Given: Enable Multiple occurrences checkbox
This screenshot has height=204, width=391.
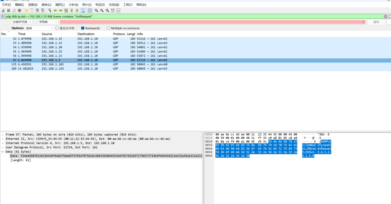Looking at the screenshot, I should click(x=108, y=28).
